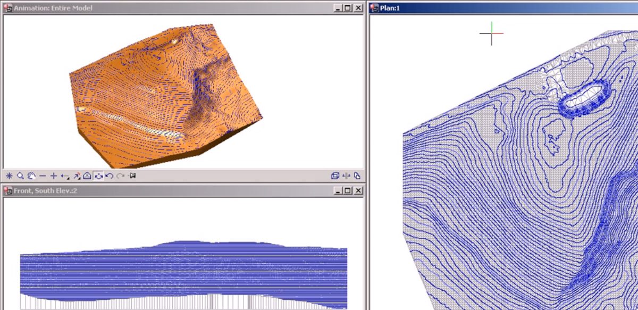This screenshot has height=310, width=638.
Task: Click the minus zoom-out icon
Action: [x=43, y=175]
